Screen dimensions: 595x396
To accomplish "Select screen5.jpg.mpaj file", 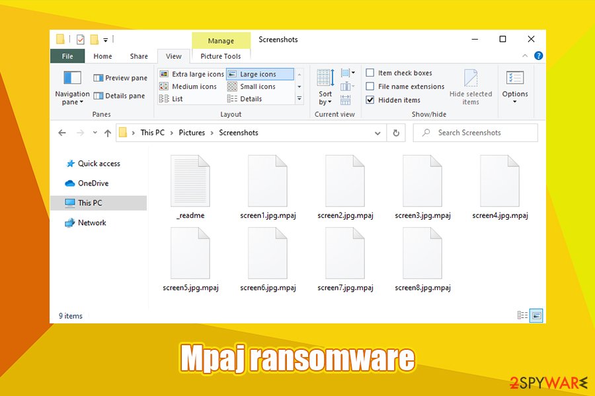I will (190, 259).
